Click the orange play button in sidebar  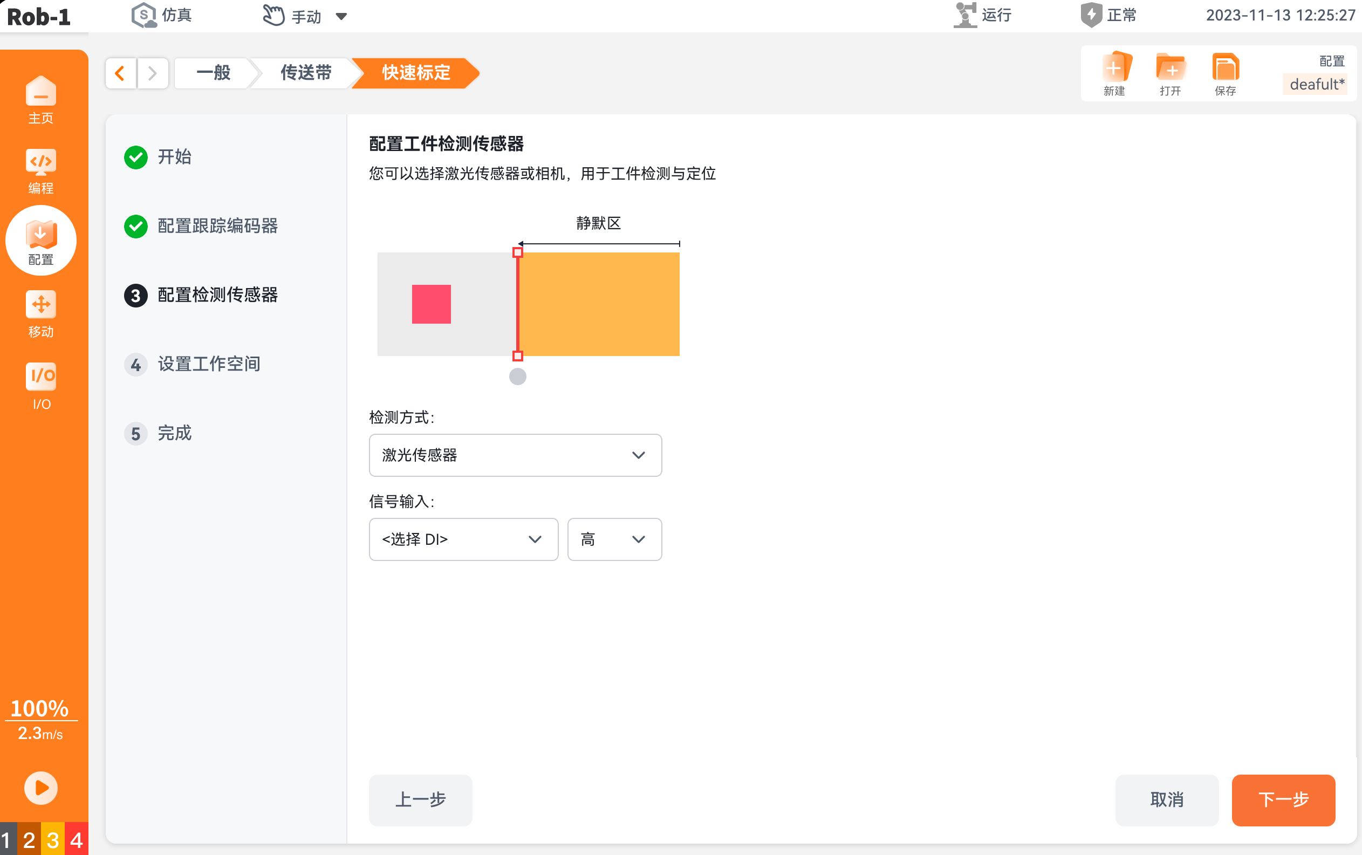[40, 788]
